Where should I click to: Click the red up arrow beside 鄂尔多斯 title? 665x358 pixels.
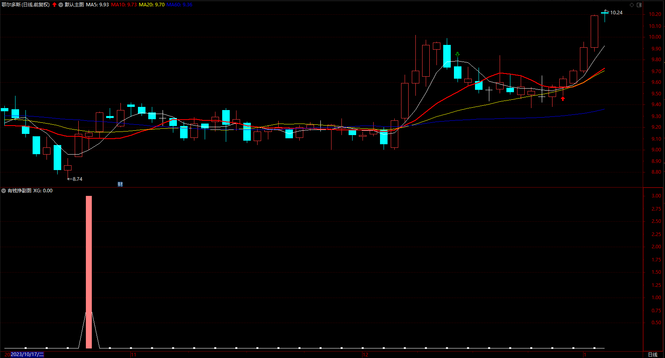coord(54,5)
